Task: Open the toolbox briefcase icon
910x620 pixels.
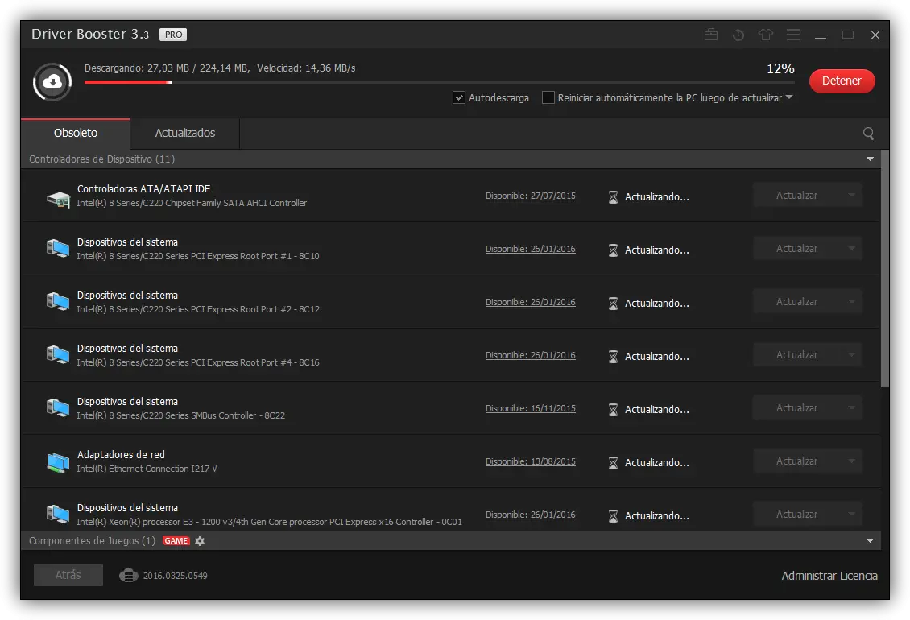Action: 711,35
